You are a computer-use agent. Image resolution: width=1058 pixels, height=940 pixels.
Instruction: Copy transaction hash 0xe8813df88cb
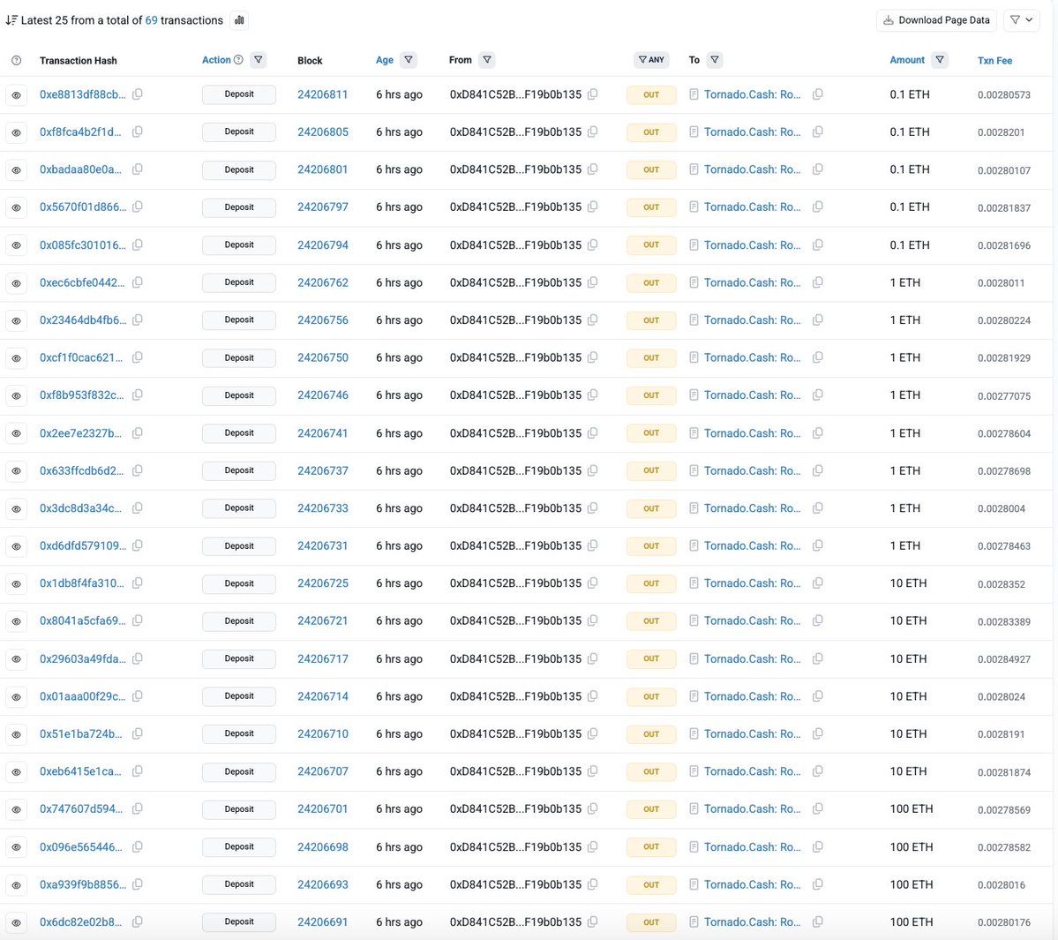[x=138, y=94]
